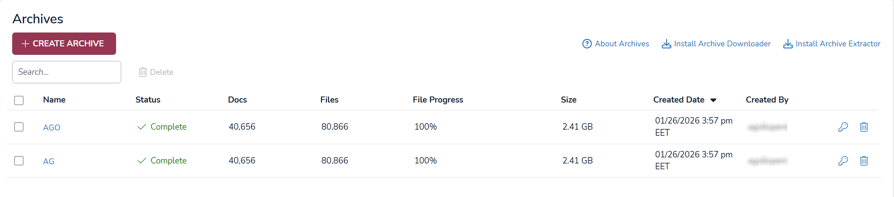Focus the archives Search input field
This screenshot has height=197, width=894.
click(67, 72)
